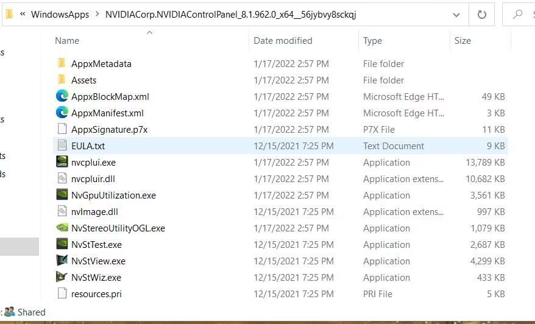Image resolution: width=535 pixels, height=324 pixels.
Task: Select the NvStereoUtilityOGL.exe file name
Action: 118,228
